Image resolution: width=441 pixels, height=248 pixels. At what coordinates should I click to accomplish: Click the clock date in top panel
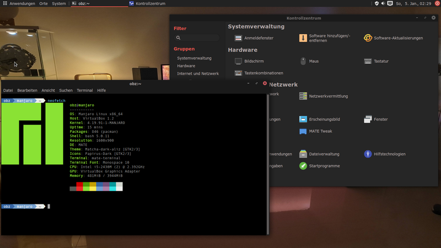point(413,3)
